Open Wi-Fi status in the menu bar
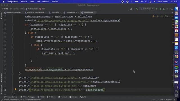This screenshot has width=180, height=101. coord(142,2)
